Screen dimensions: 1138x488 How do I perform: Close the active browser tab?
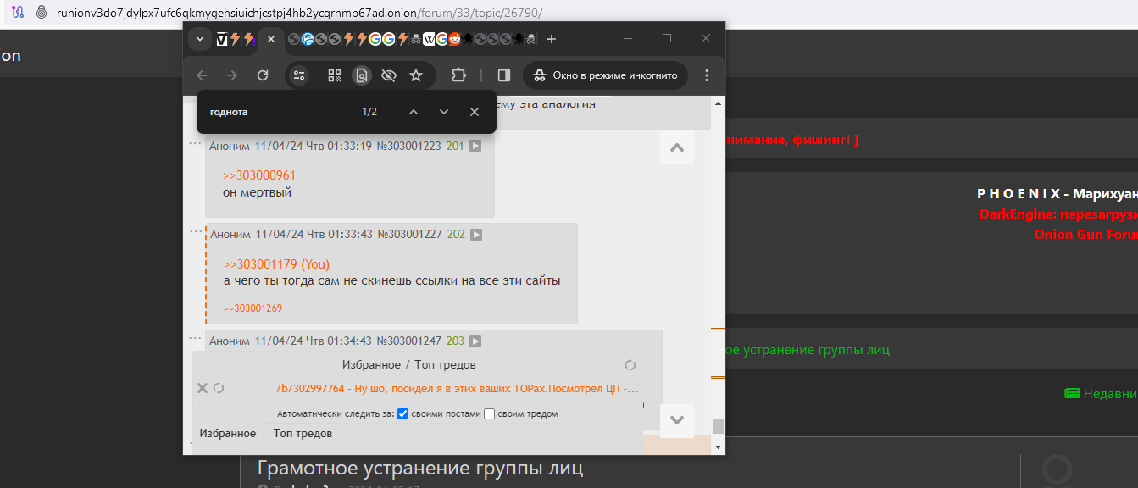(271, 39)
